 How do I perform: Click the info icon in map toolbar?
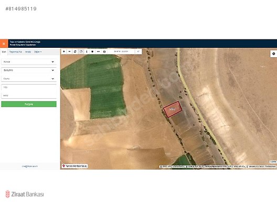coord(87,51)
